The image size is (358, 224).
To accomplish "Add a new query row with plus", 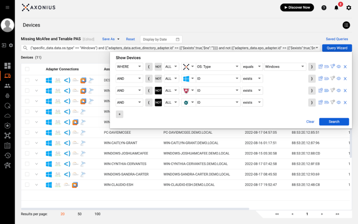I will coord(120,114).
